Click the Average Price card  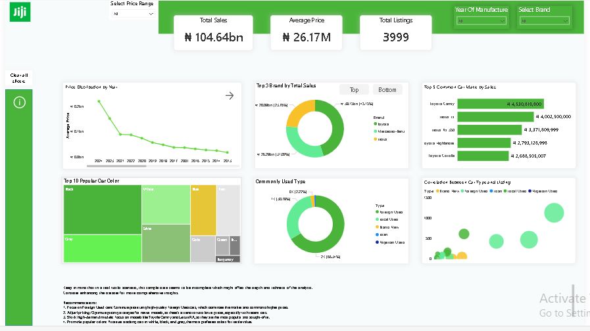(x=307, y=32)
